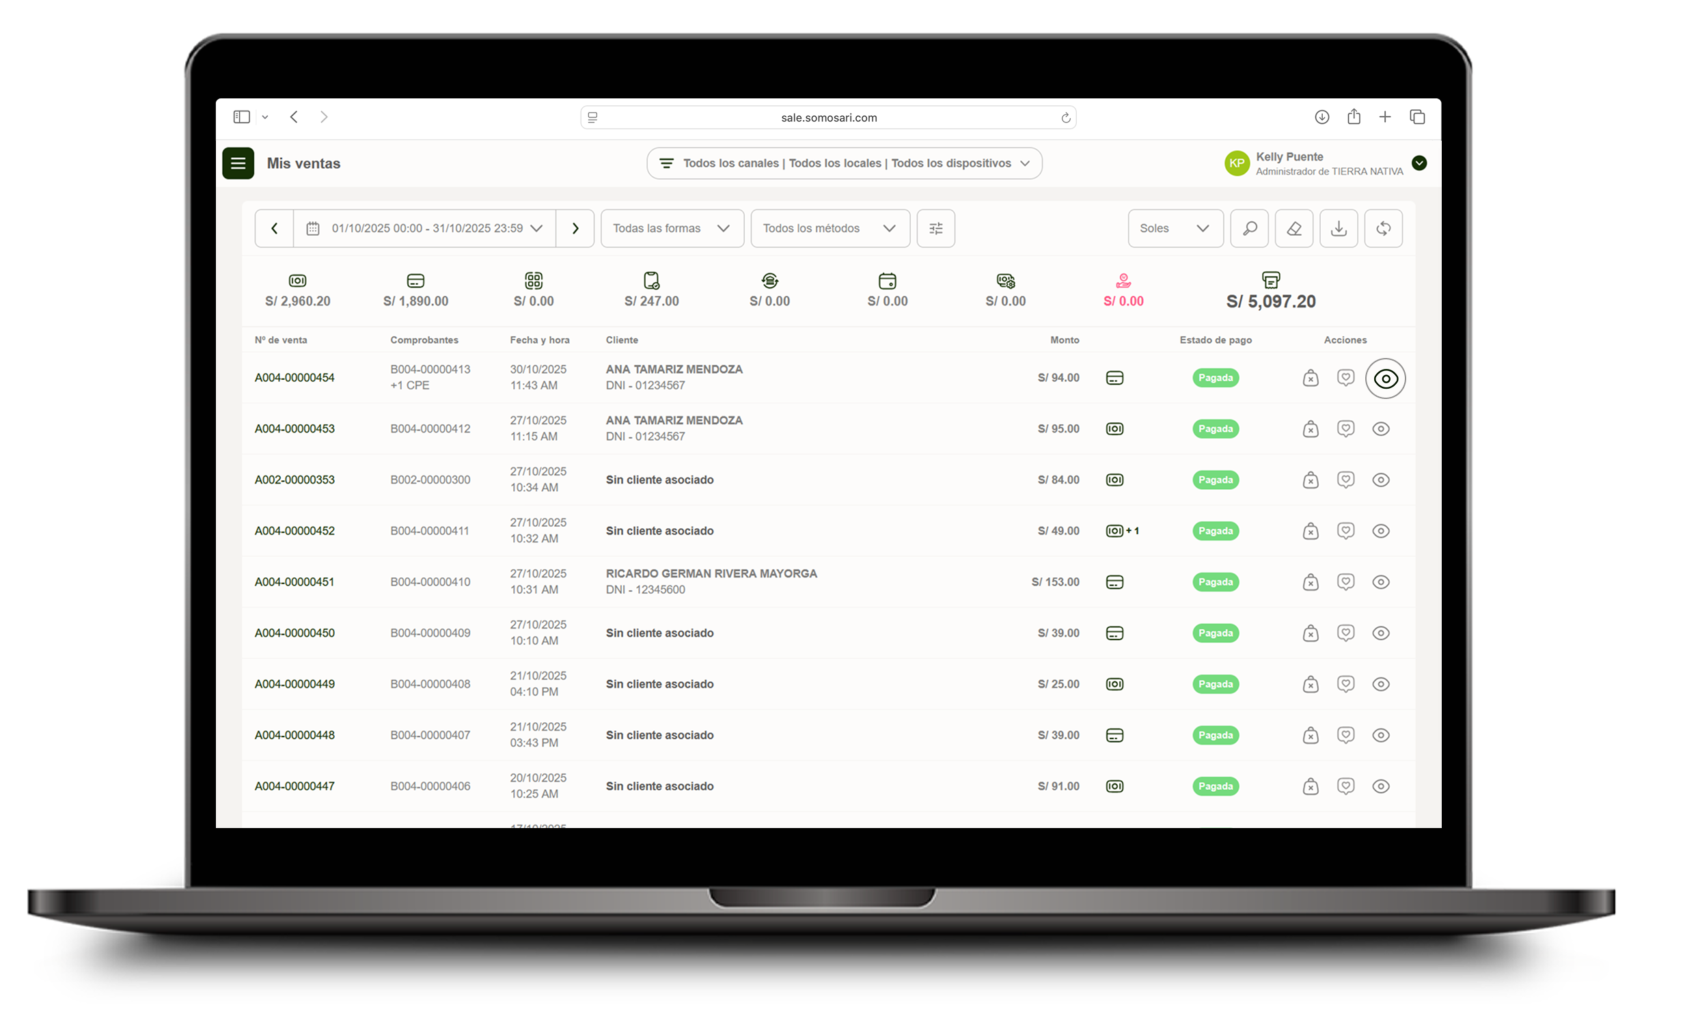View sale A004-00000453 with eye icon
Screen dimensions: 1685x1033
point(1381,428)
